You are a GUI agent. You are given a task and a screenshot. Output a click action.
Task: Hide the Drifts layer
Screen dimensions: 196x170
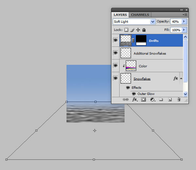116,40
